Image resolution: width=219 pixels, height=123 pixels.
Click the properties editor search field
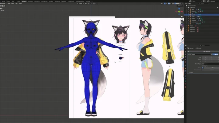coord(205,45)
